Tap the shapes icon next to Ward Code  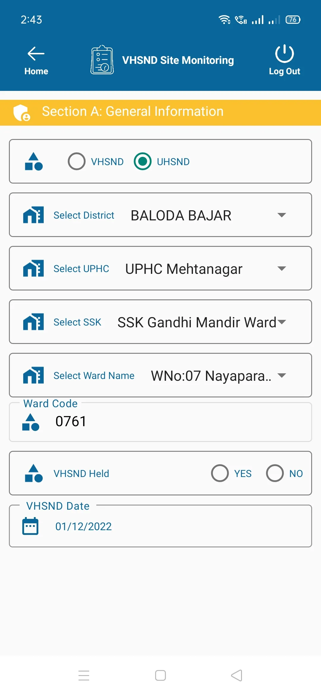pos(31,422)
